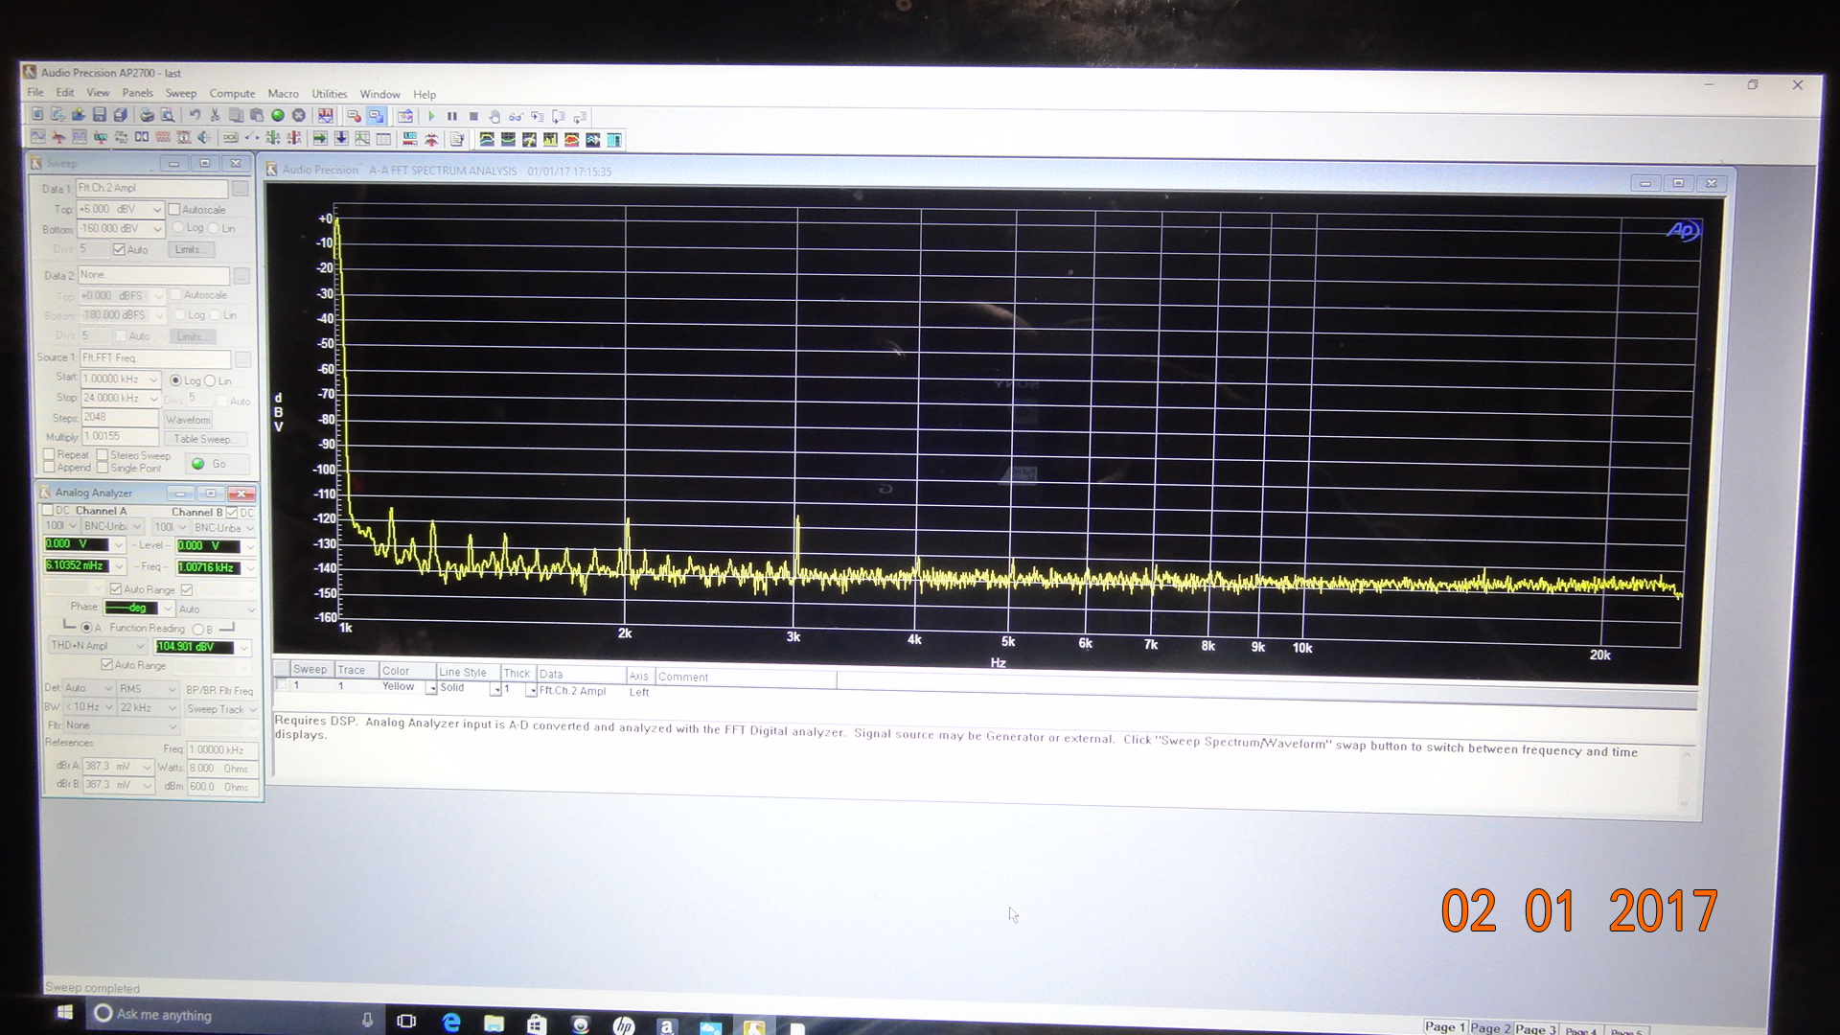
Task: Toggle Data 1 Autoscale checkbox
Action: point(174,210)
